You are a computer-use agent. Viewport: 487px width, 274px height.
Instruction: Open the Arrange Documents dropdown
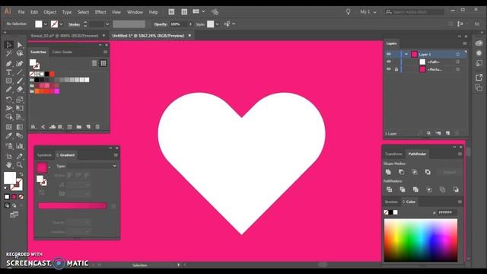point(199,11)
